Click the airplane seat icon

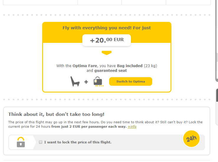pos(75,82)
